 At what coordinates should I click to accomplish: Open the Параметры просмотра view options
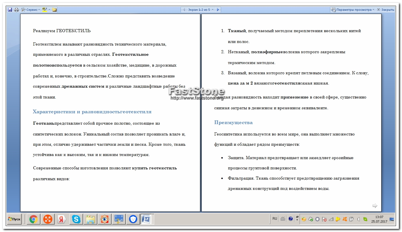click(352, 10)
